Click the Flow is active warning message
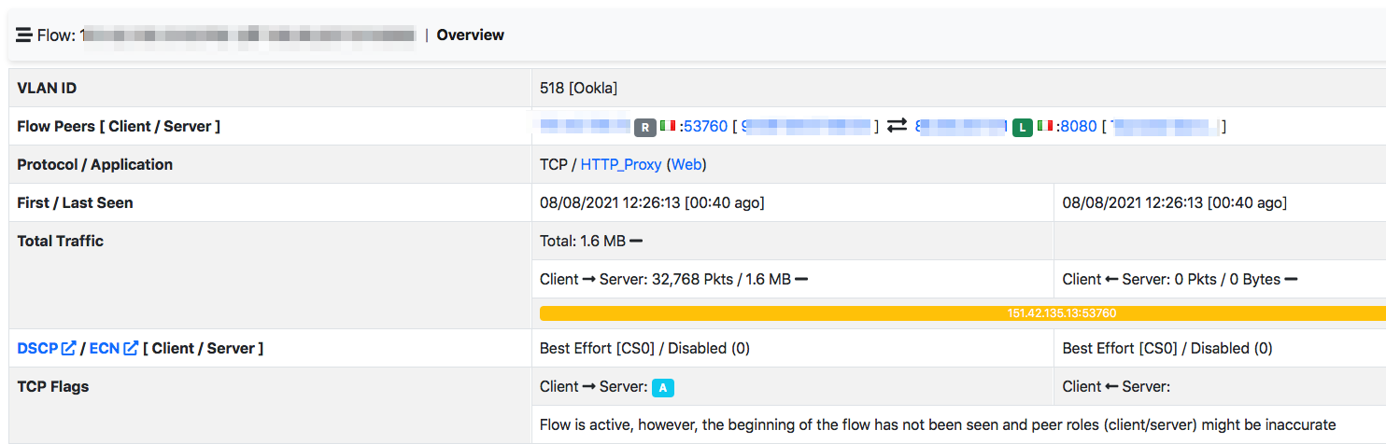 tap(938, 424)
